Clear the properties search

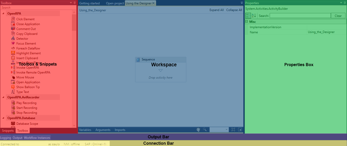click(338, 16)
